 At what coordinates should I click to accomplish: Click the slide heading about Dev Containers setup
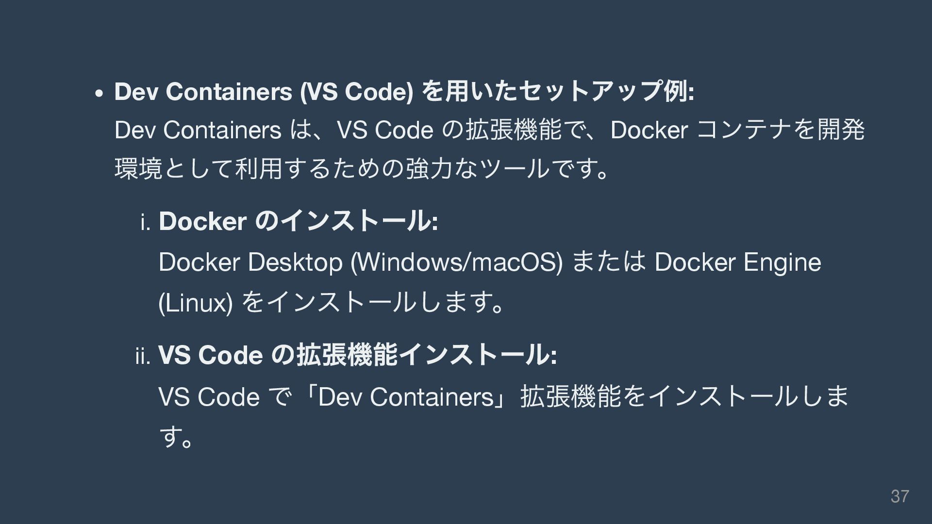click(404, 92)
